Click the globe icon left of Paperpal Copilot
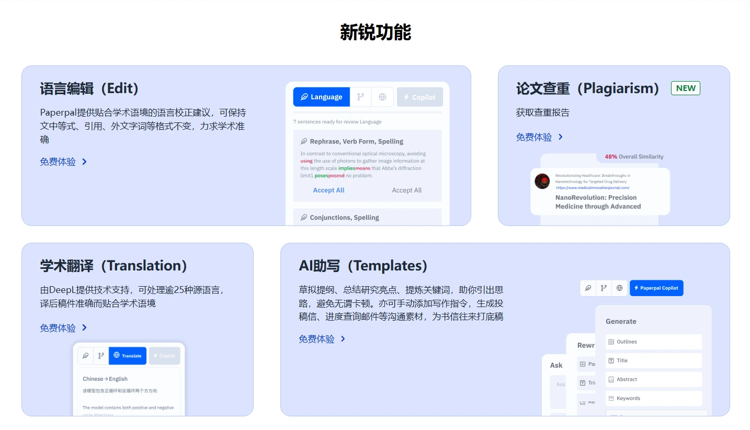The image size is (750, 430). tap(619, 288)
